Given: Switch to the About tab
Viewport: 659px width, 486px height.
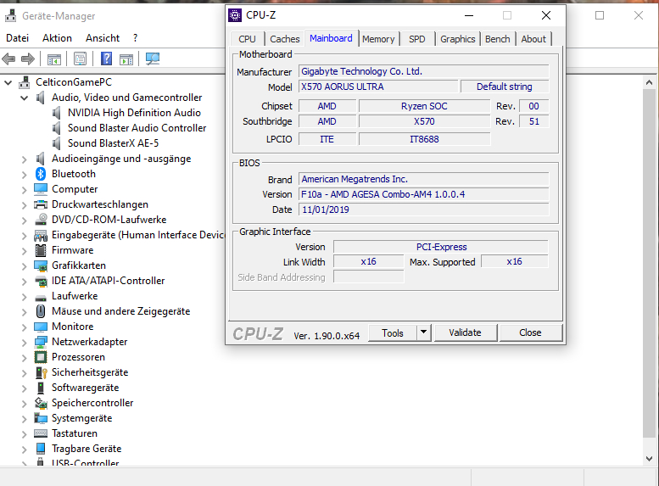Looking at the screenshot, I should [x=533, y=39].
